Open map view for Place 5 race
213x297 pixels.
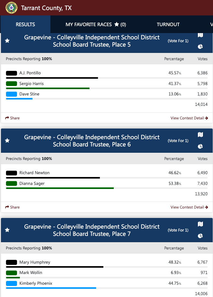point(200,35)
